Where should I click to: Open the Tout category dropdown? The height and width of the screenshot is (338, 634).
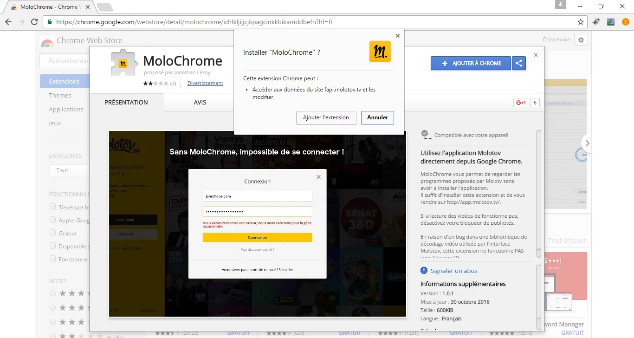click(x=69, y=170)
